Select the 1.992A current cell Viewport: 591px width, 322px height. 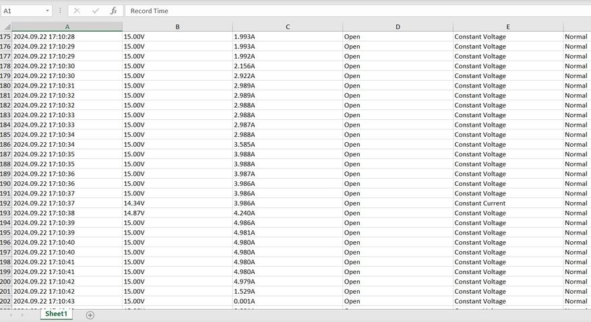288,56
